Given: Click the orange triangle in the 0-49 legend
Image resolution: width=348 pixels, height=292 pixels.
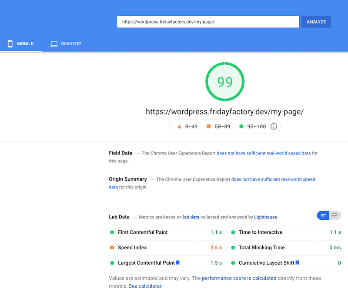Looking at the screenshot, I should click(179, 126).
